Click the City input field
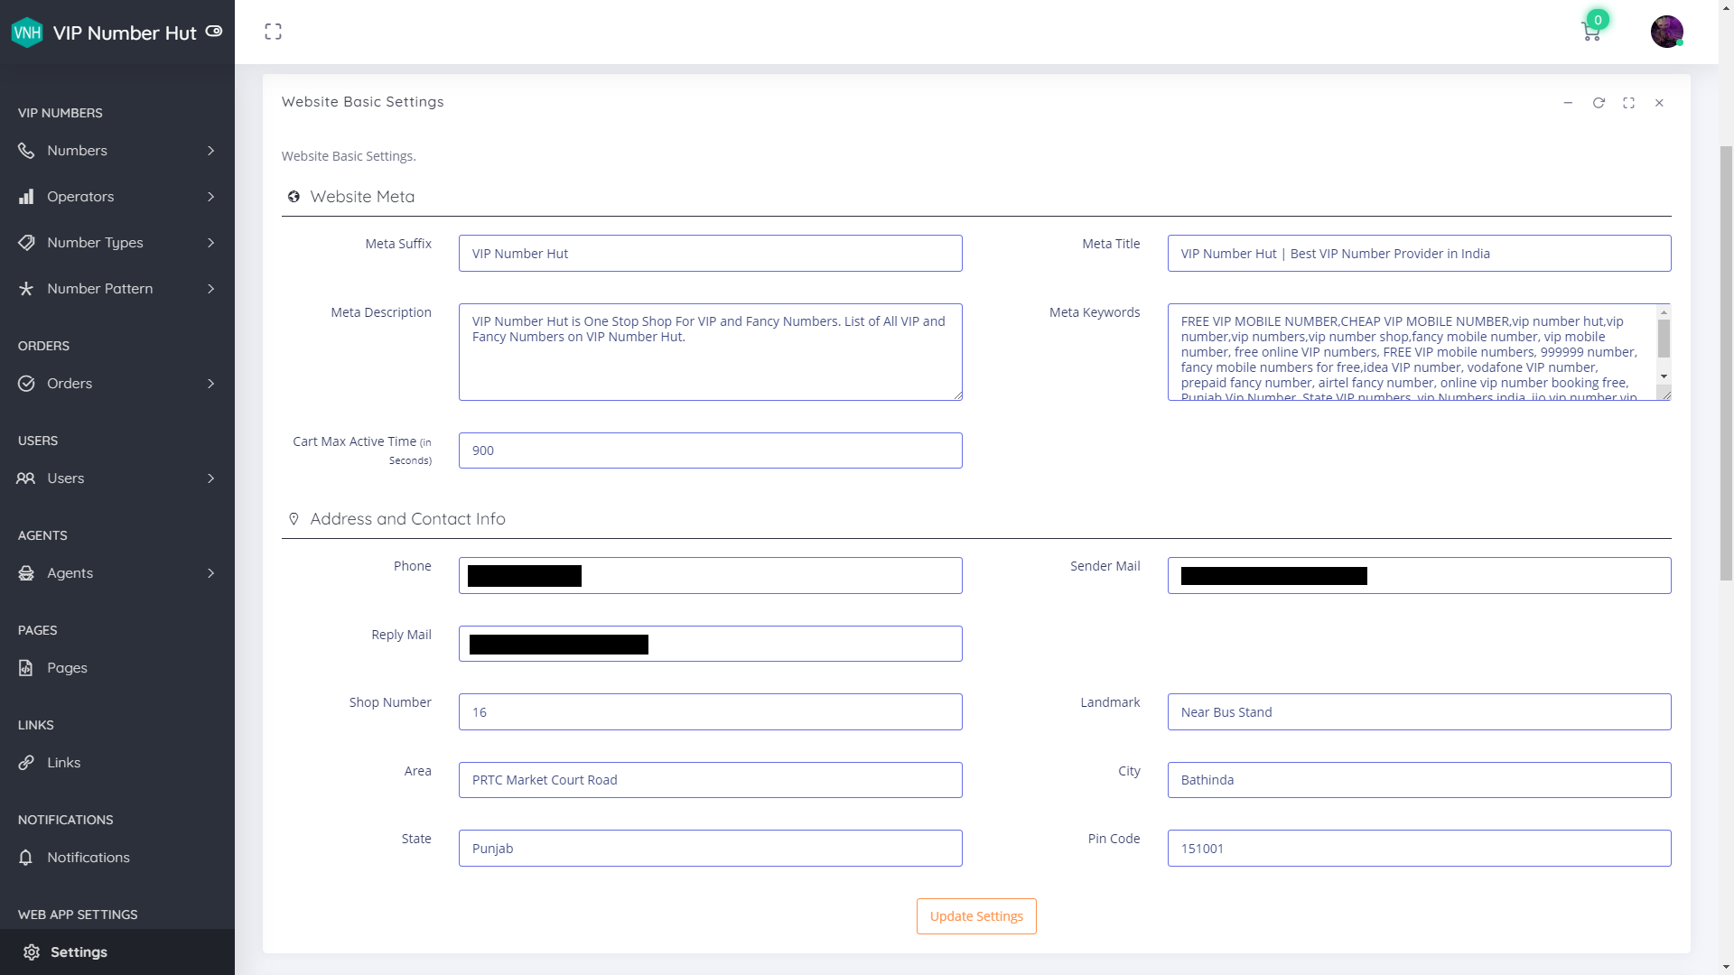The height and width of the screenshot is (975, 1734). (1420, 780)
